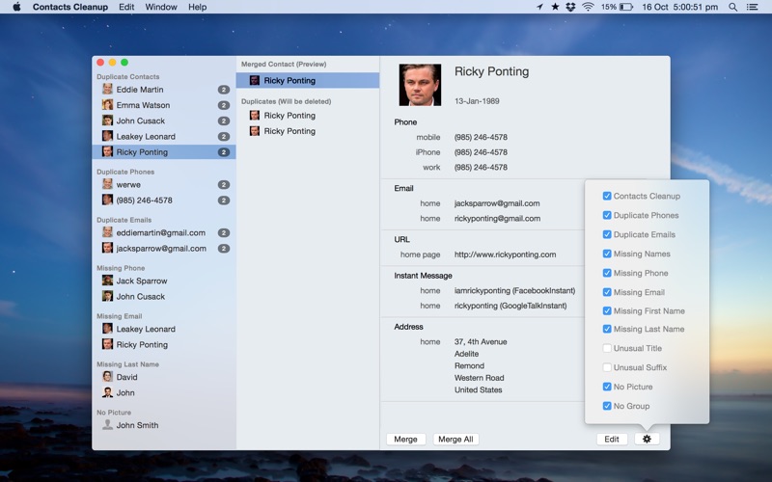Open the gear settings button
772x482 pixels.
647,440
